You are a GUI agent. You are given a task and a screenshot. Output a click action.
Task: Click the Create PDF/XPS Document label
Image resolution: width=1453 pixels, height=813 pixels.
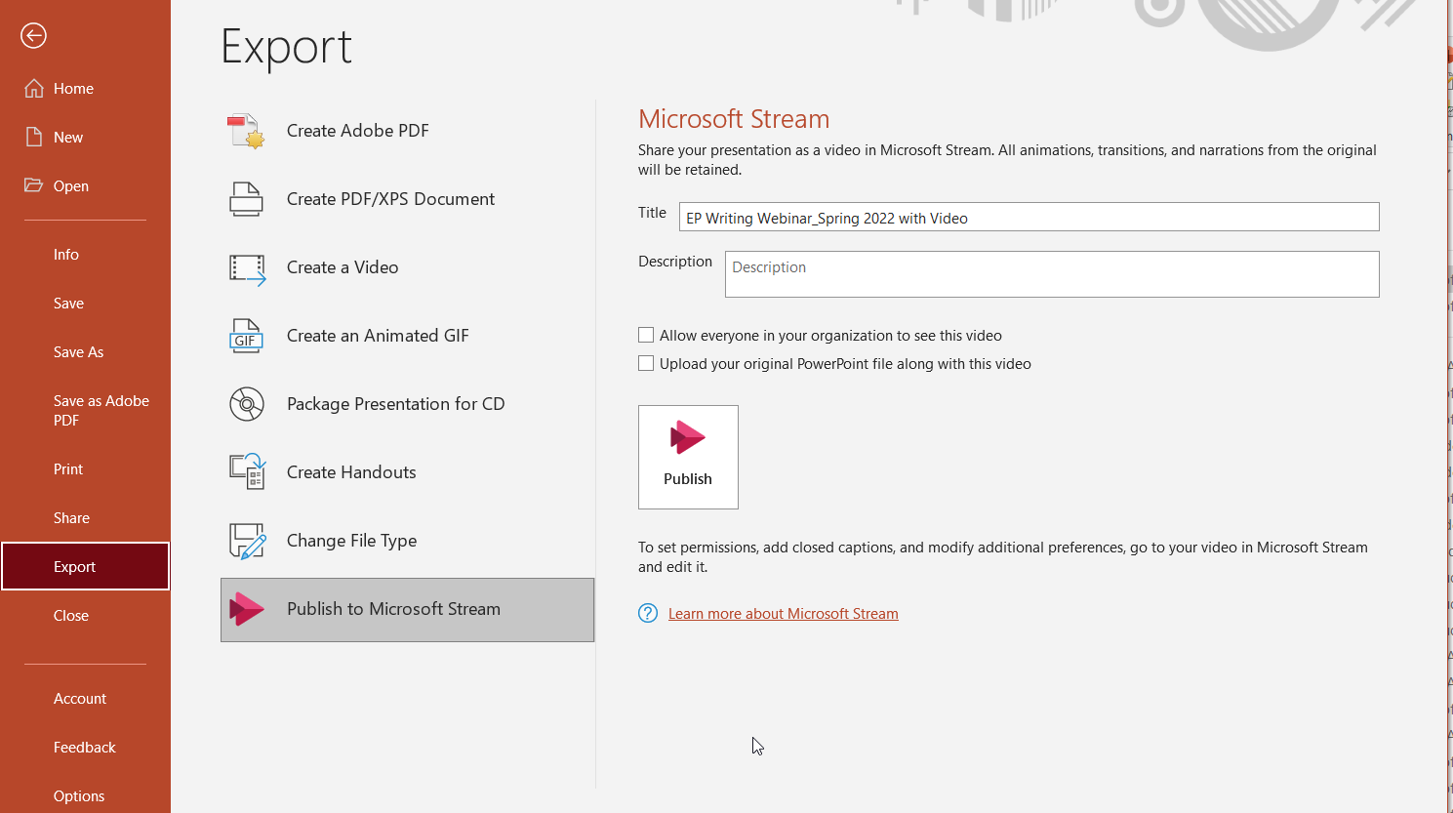click(390, 199)
